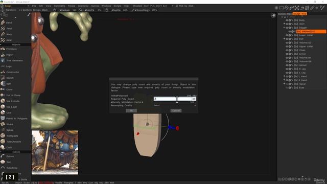Select the Curves tool in Curves section
The image size is (327, 184).
(10, 156)
